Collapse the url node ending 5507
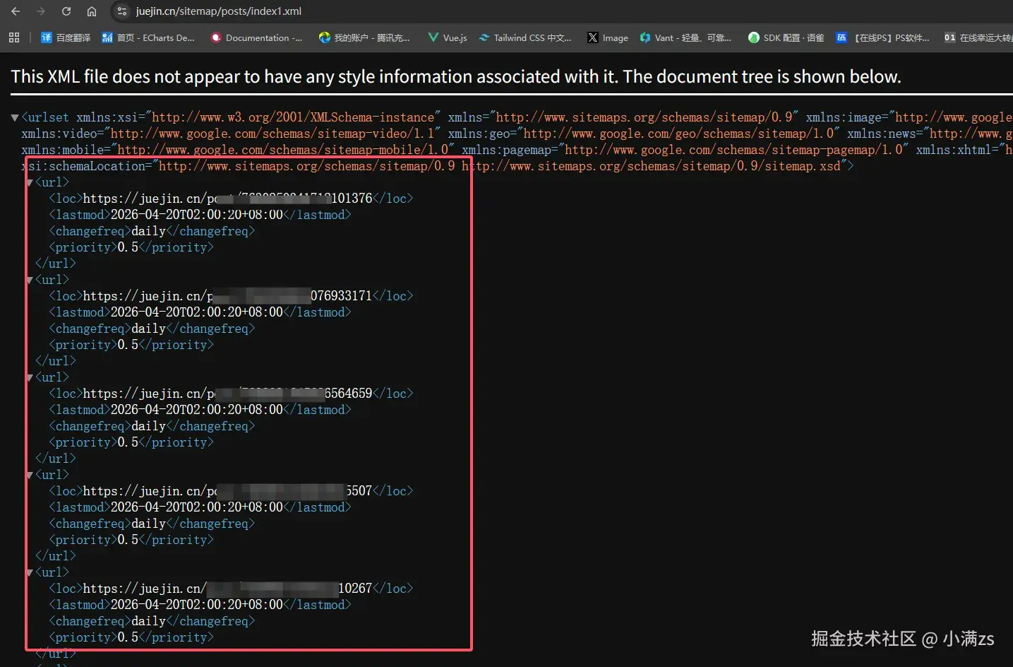Viewport: 1013px width, 667px height. click(30, 475)
